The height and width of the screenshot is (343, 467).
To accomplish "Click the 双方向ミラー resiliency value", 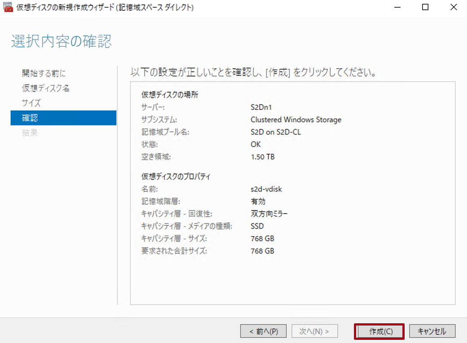I will click(269, 213).
